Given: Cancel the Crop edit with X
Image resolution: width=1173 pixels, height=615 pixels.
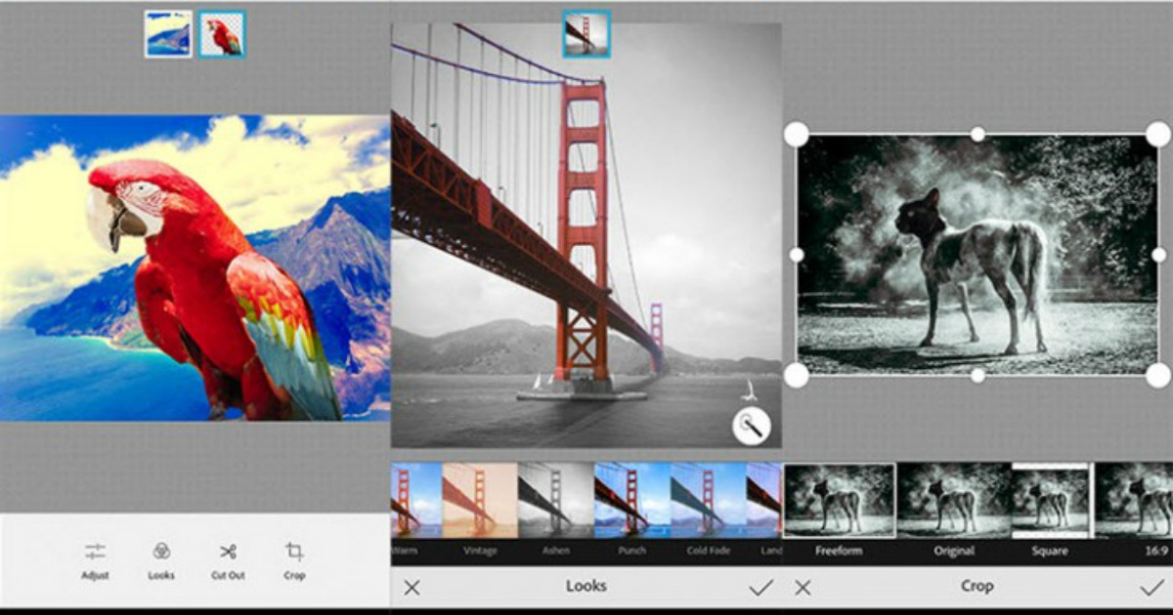Looking at the screenshot, I should (x=803, y=587).
